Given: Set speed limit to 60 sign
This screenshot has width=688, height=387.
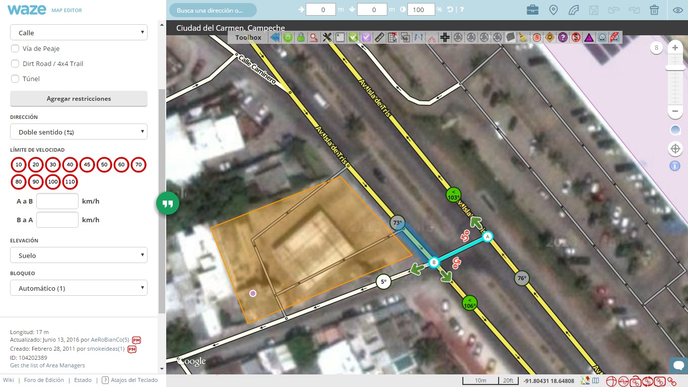Looking at the screenshot, I should [121, 165].
